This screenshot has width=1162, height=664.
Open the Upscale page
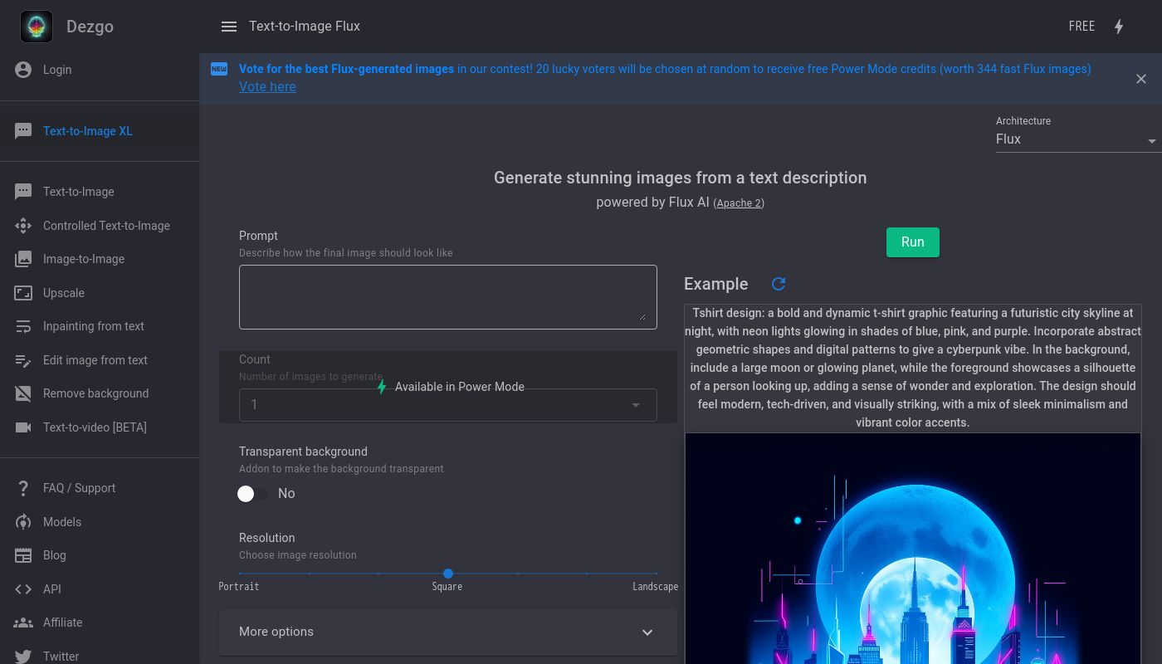[x=100, y=293]
